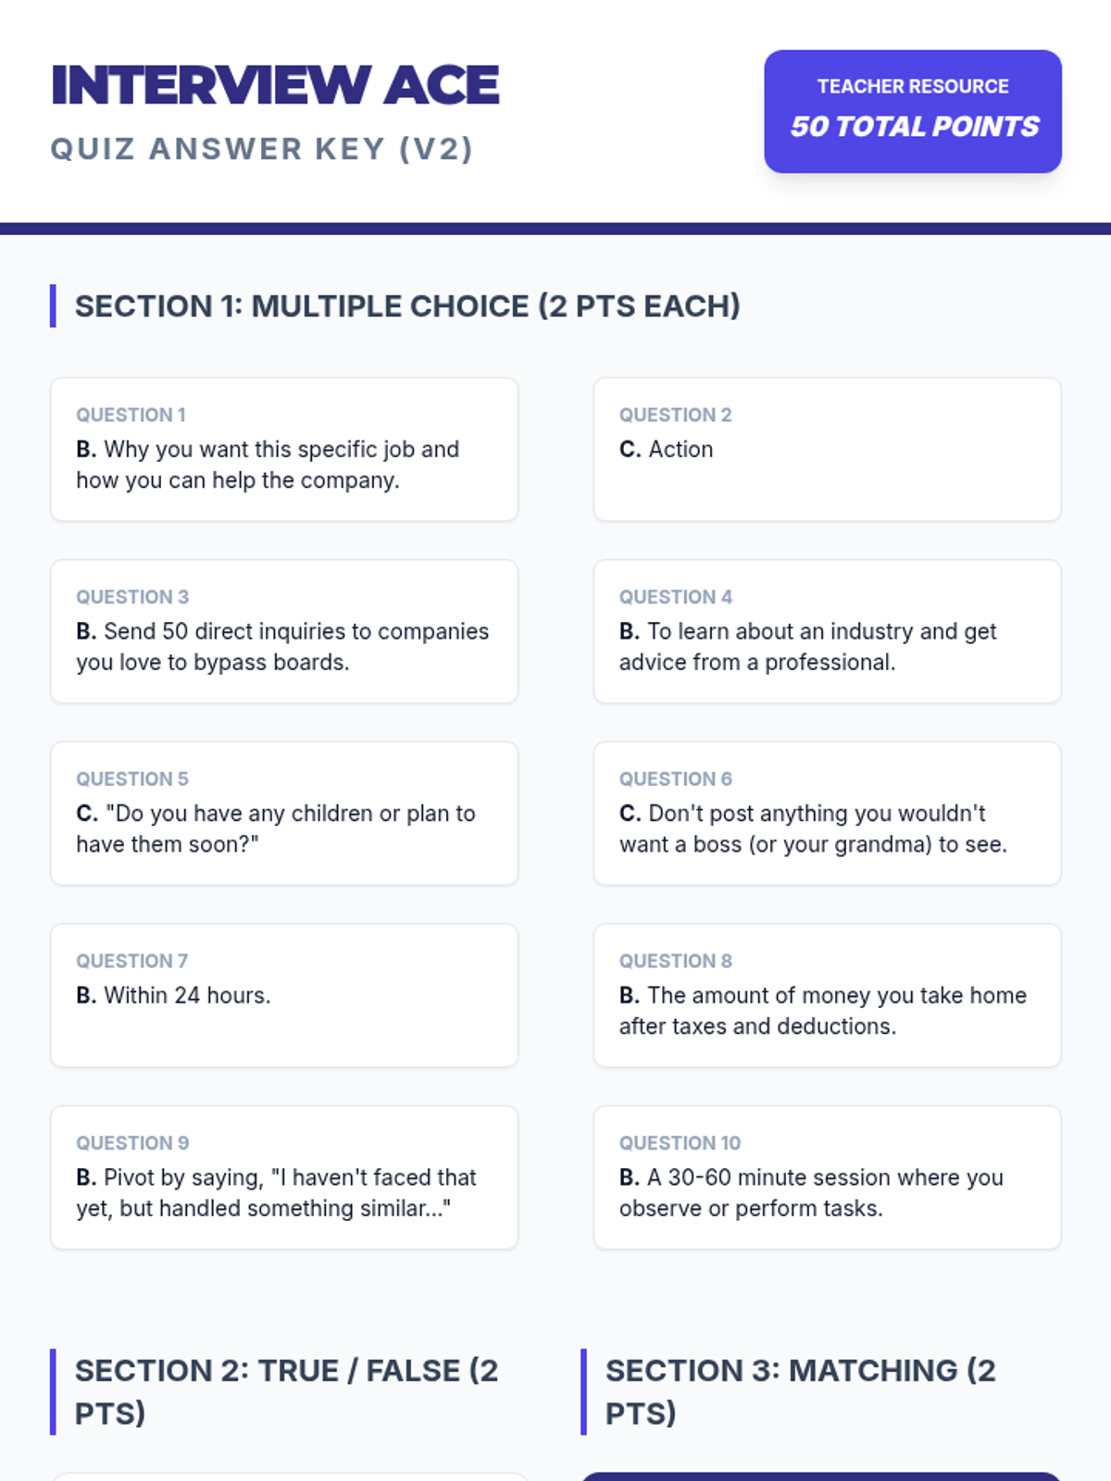Select the Interview Ace title heading

click(275, 85)
